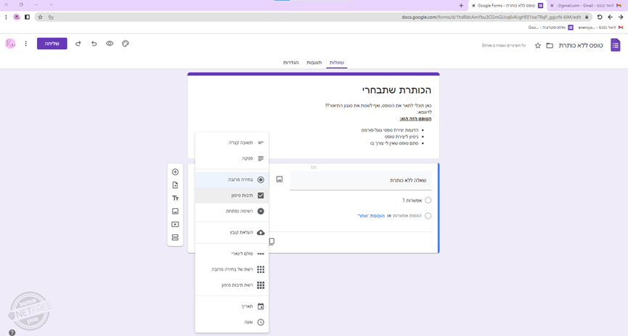
Task: Choose תיבות סימון question type
Action: 232,195
